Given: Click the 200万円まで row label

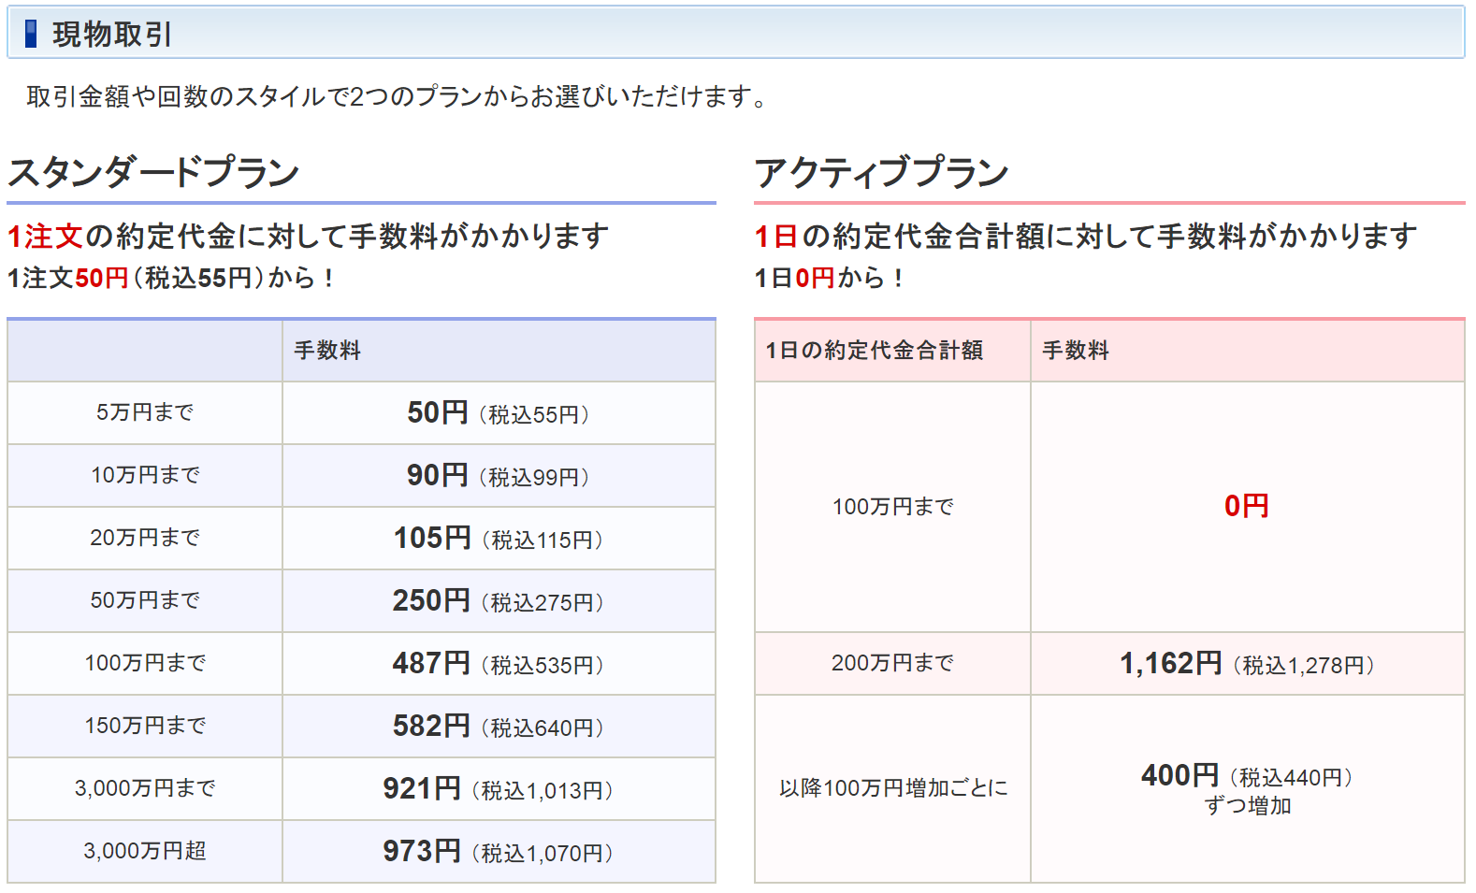Looking at the screenshot, I should pos(892,663).
